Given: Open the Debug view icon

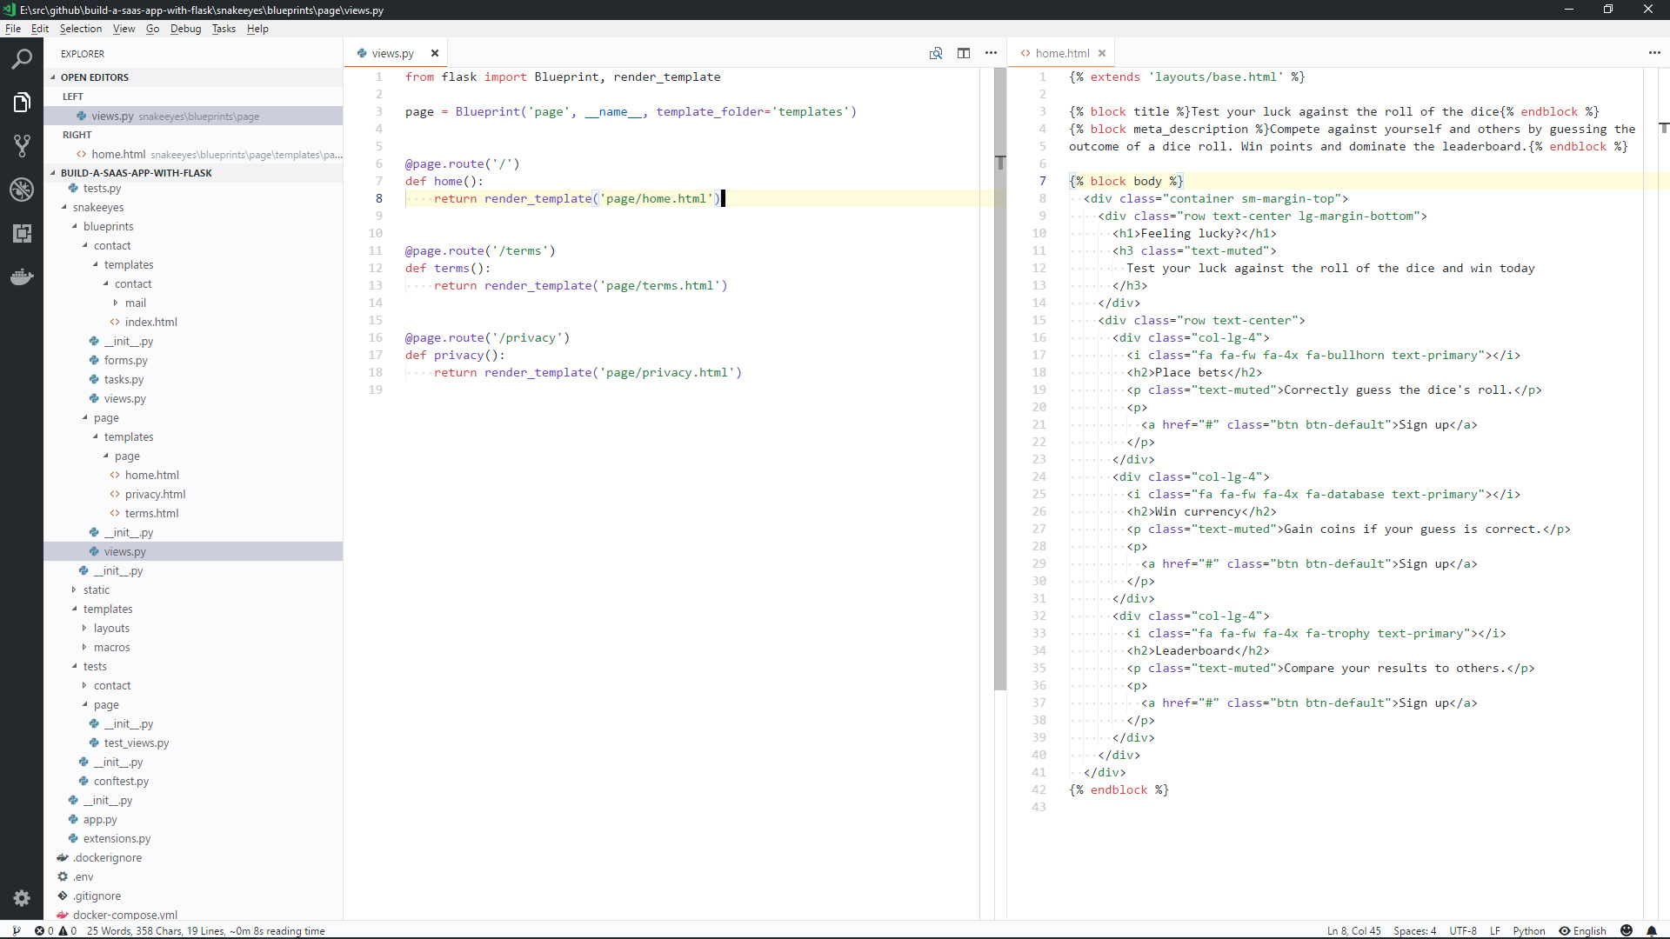Looking at the screenshot, I should coord(22,189).
